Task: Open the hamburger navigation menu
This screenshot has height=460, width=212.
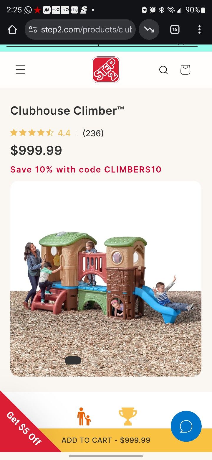Action: (20, 70)
